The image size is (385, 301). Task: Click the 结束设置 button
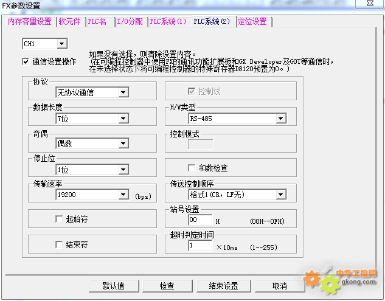tap(224, 286)
